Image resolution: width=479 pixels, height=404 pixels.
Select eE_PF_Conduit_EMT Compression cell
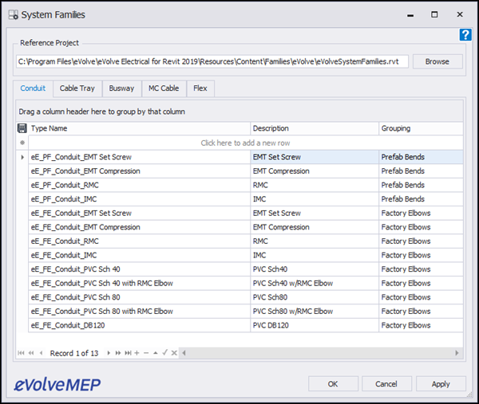tap(139, 171)
